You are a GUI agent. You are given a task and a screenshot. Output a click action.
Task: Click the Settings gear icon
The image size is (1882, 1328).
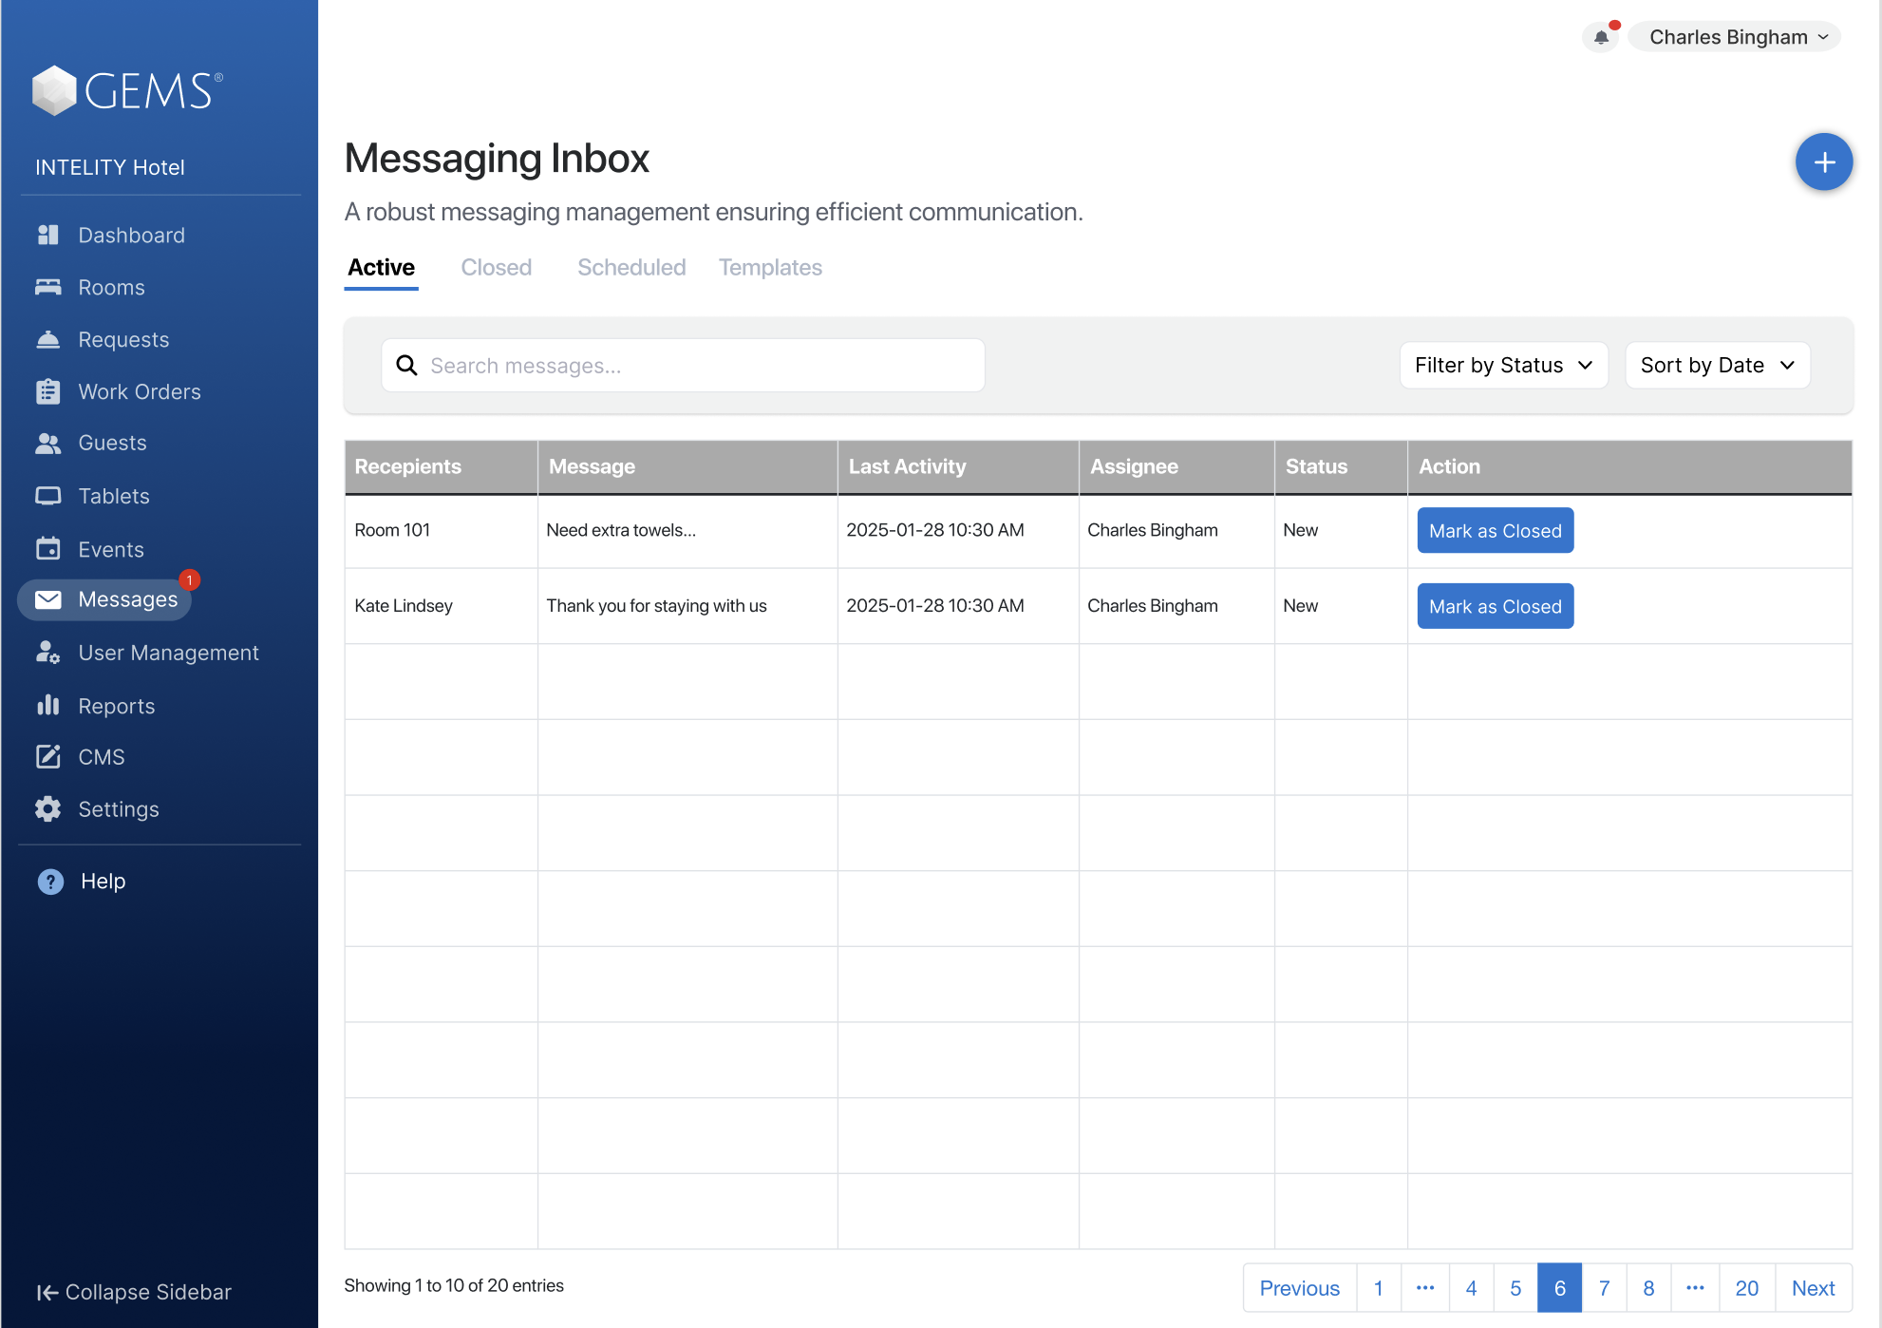[x=48, y=809]
